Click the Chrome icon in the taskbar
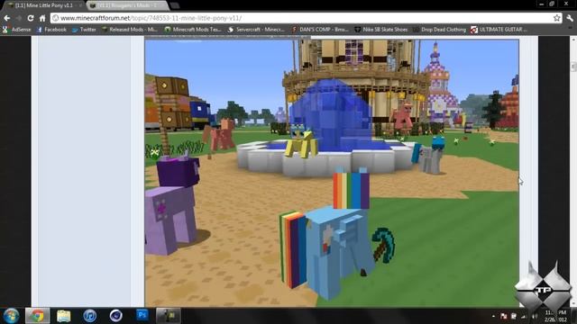577x324 pixels. click(37, 316)
